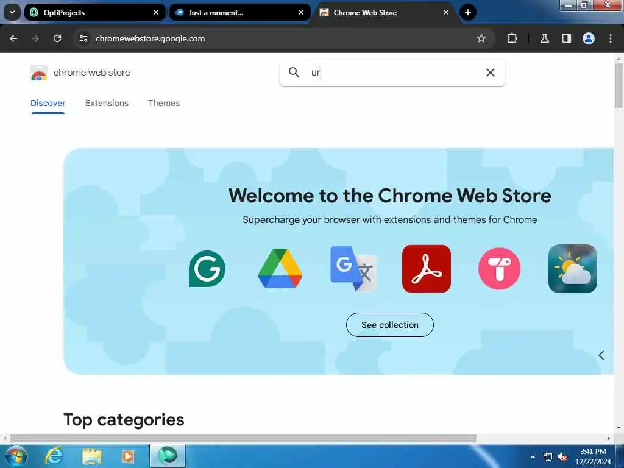Toggle the side panel icon
The width and height of the screenshot is (624, 468).
pyautogui.click(x=566, y=38)
